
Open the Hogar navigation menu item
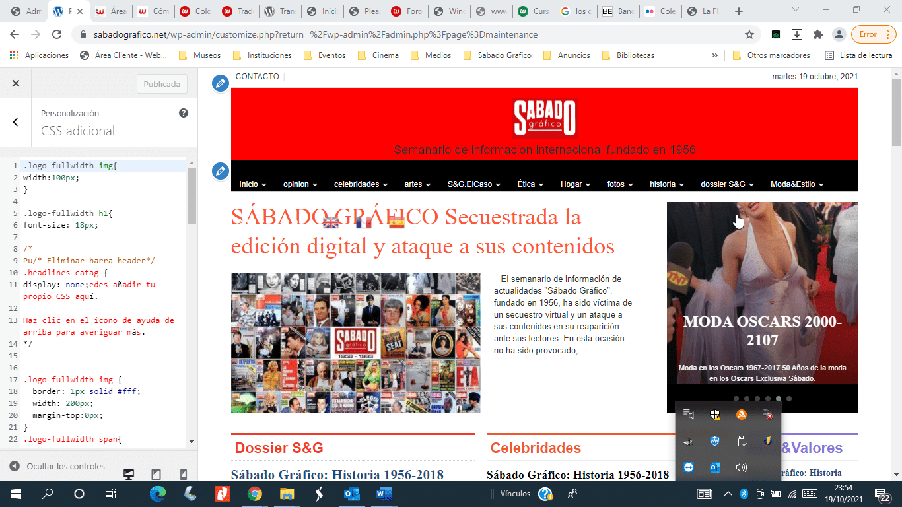click(575, 184)
